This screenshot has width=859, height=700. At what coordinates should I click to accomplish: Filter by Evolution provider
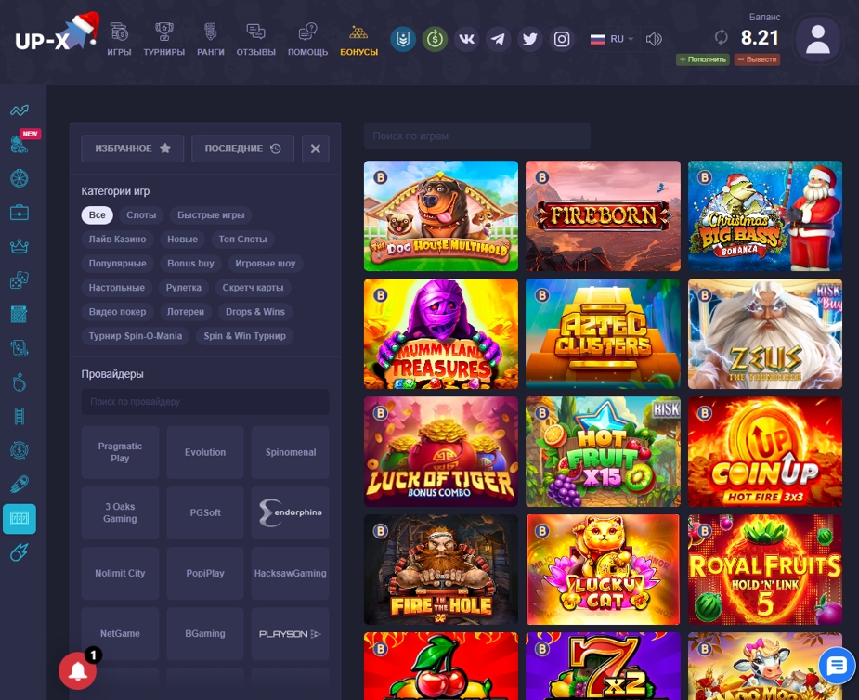(205, 452)
